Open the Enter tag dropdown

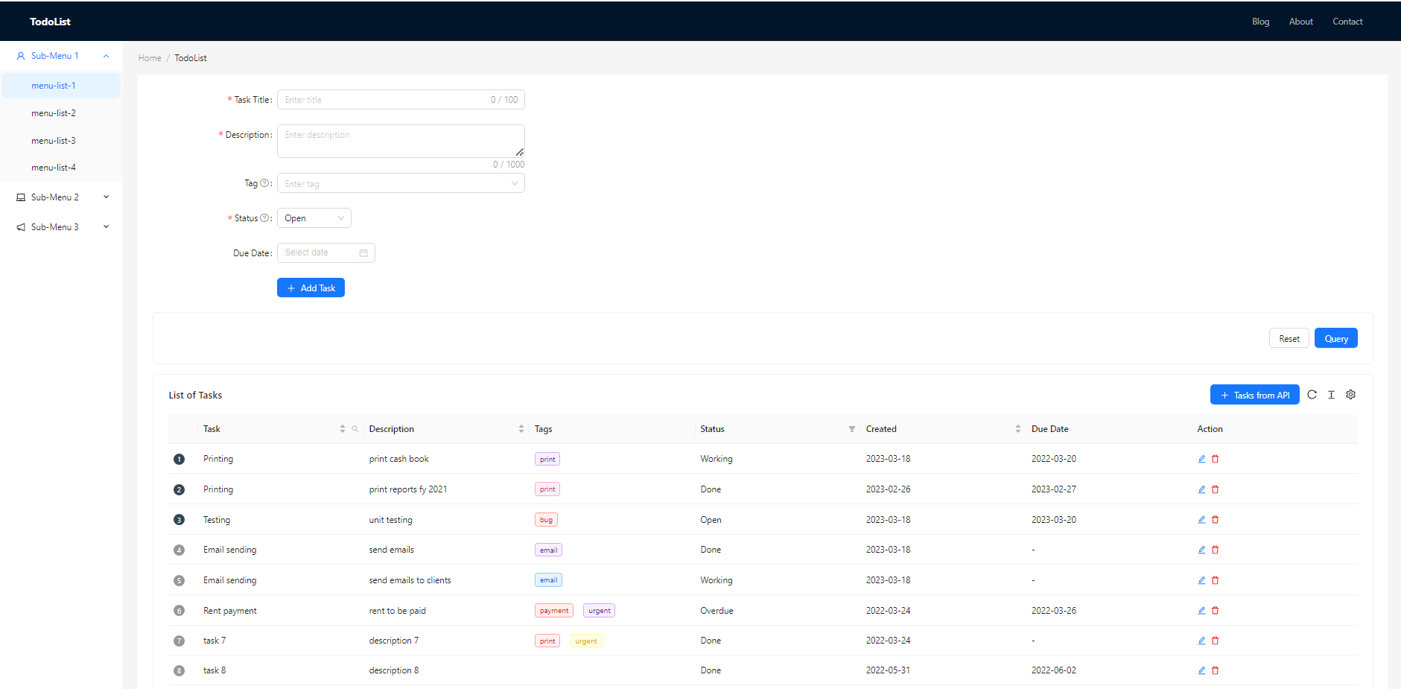(401, 183)
